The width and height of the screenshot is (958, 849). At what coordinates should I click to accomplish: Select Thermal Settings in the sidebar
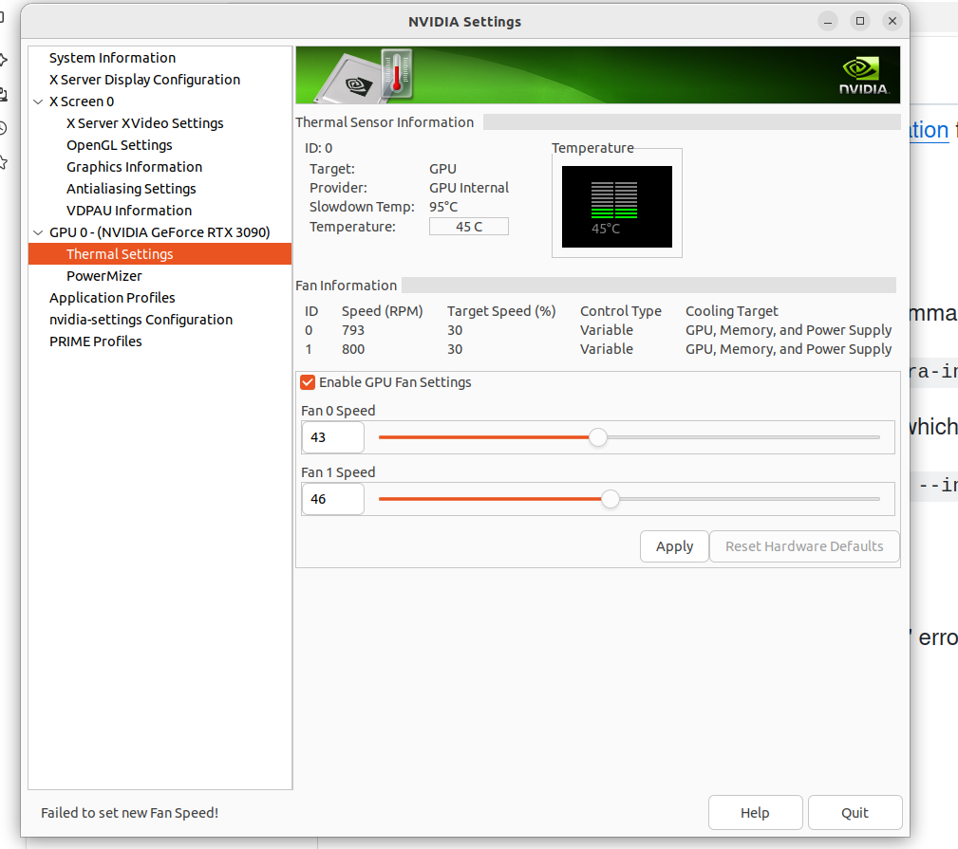pyautogui.click(x=160, y=254)
